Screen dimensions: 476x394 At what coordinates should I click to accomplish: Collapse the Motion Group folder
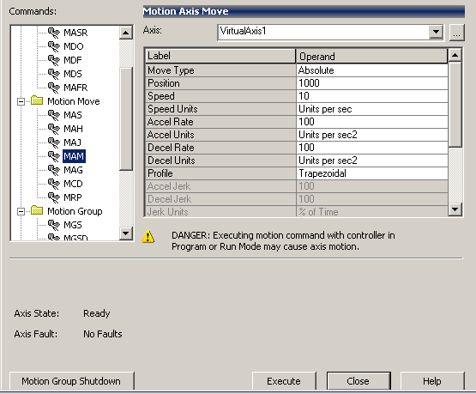click(x=21, y=211)
